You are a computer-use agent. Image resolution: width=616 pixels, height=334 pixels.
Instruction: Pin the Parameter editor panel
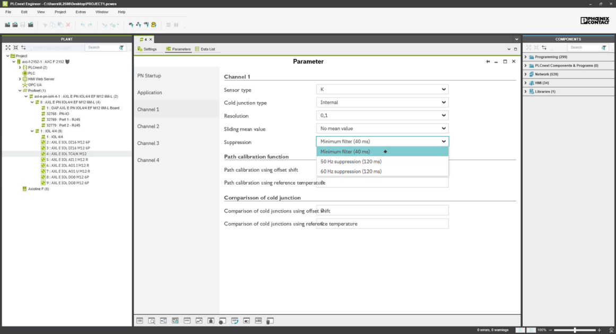488,62
